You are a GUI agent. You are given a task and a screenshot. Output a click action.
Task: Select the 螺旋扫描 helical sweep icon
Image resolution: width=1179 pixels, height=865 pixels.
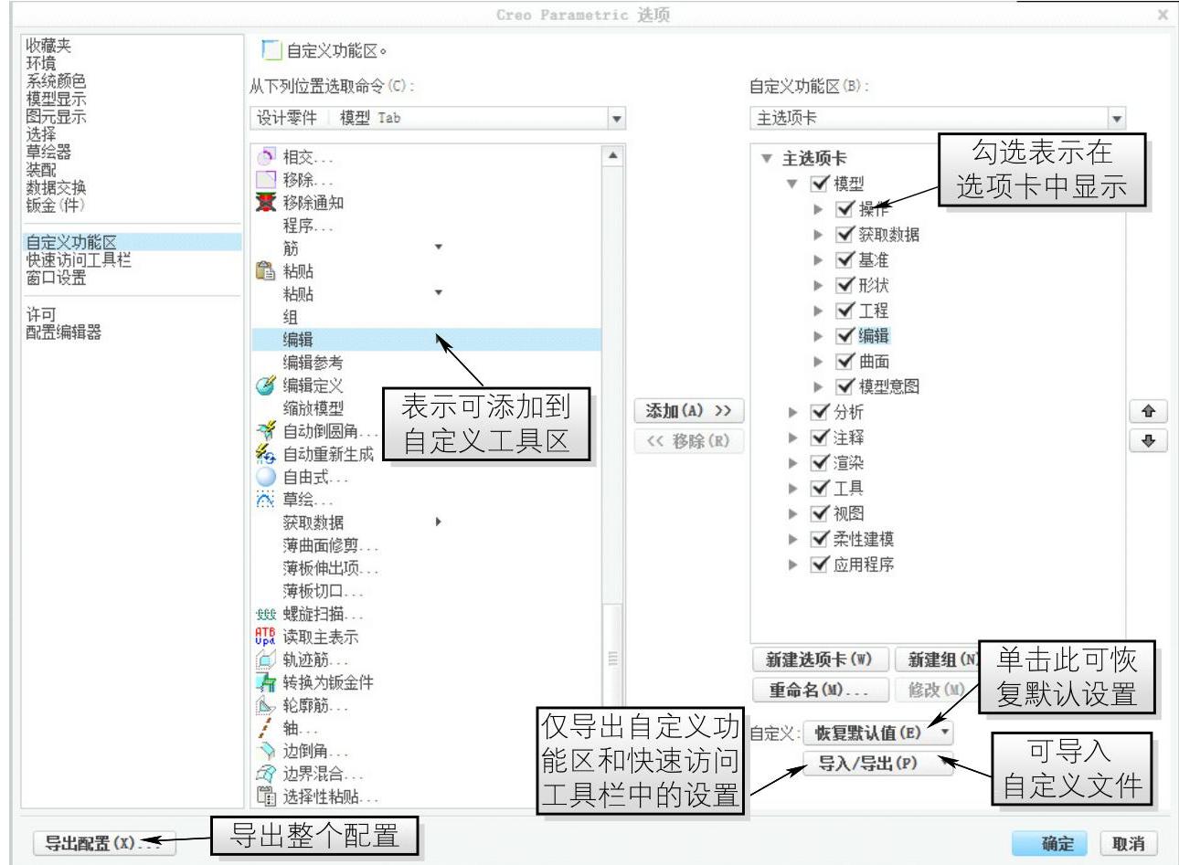tap(265, 614)
